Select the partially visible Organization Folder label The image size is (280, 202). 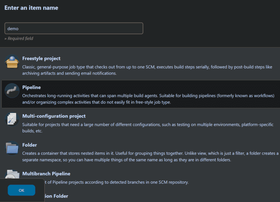pos(51,196)
